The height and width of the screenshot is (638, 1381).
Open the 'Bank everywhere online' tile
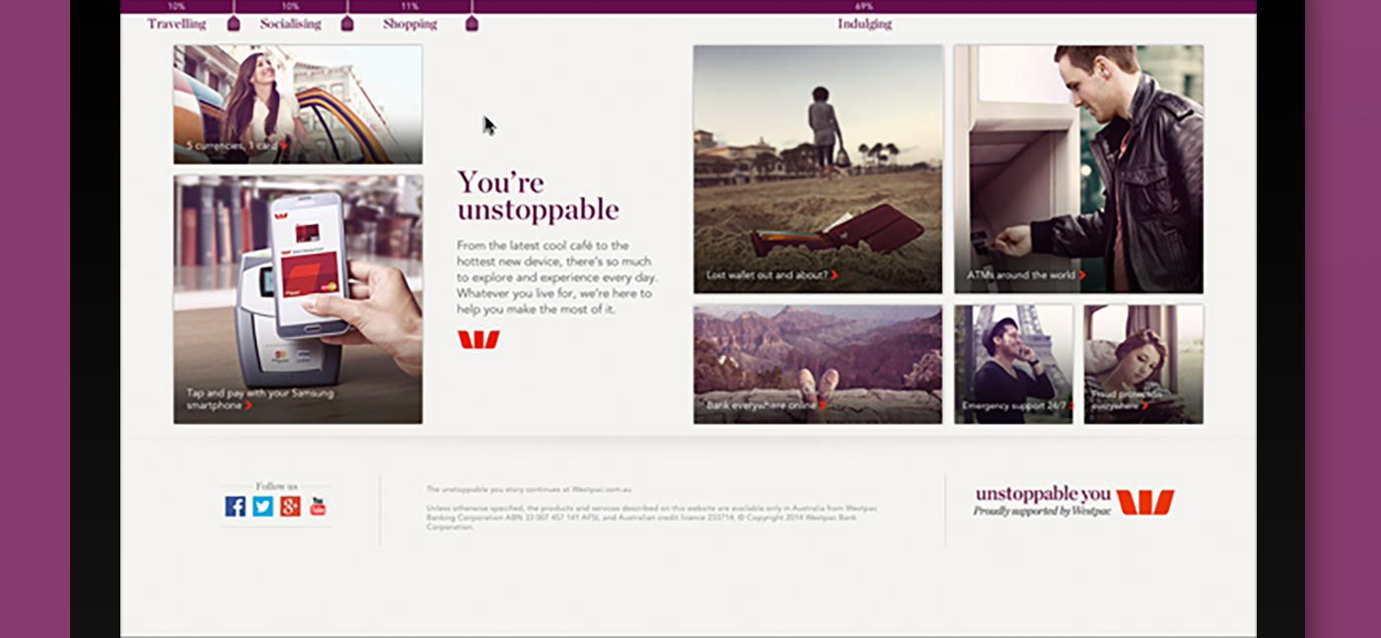[818, 364]
